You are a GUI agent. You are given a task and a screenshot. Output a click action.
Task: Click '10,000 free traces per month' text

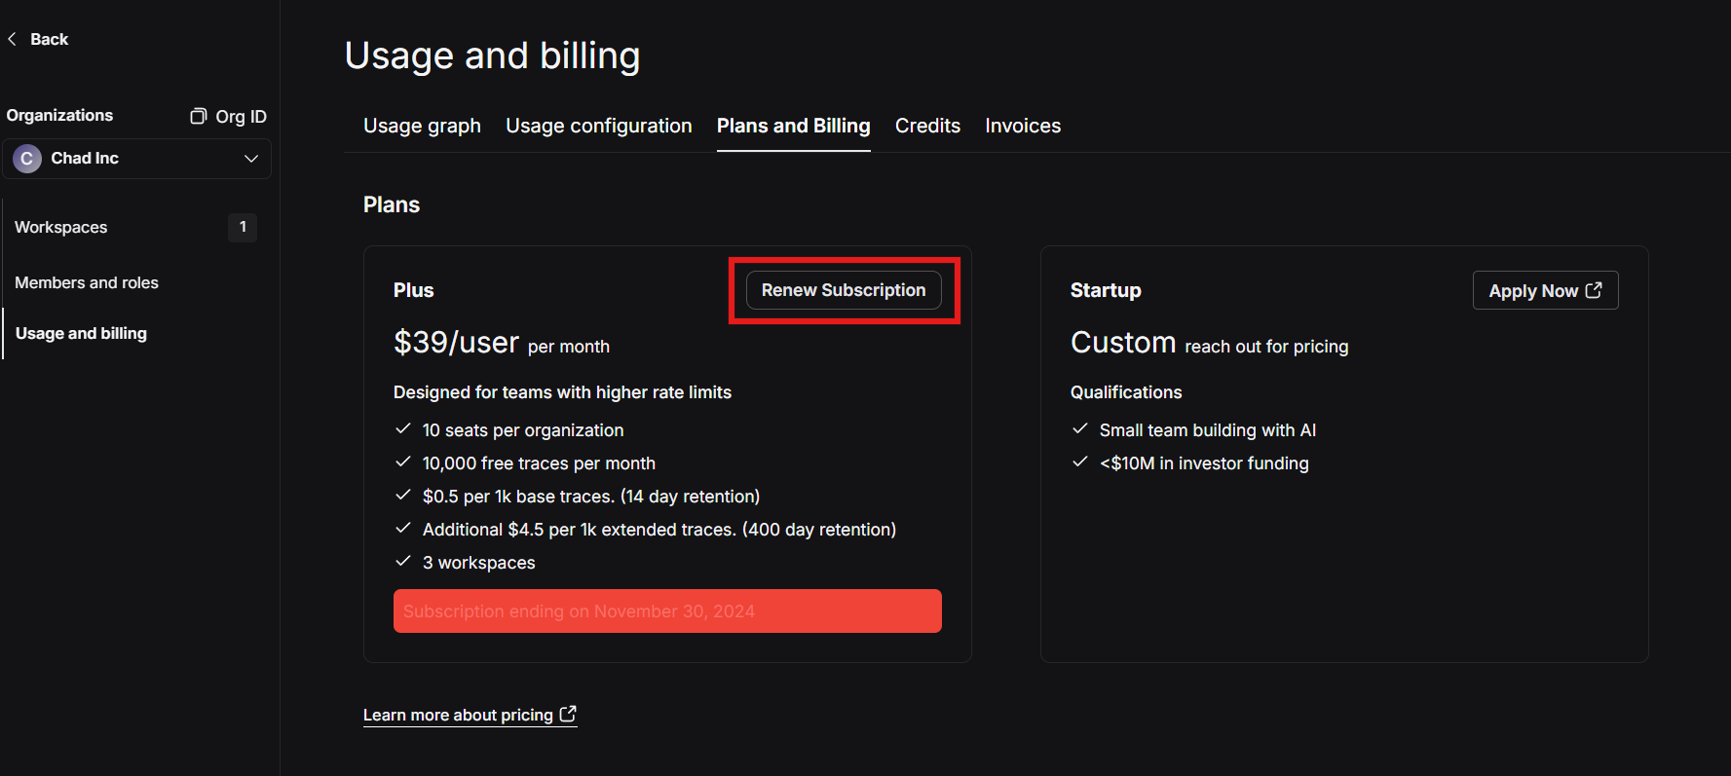pos(539,463)
